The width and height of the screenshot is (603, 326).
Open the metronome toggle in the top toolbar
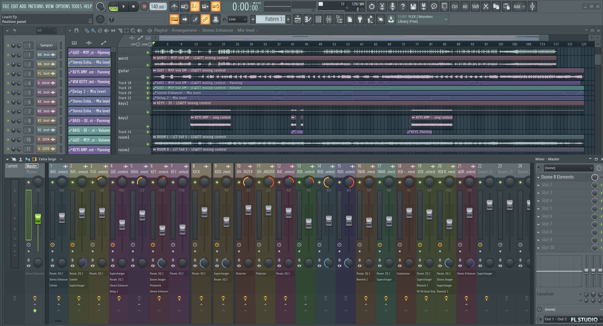pyautogui.click(x=174, y=6)
